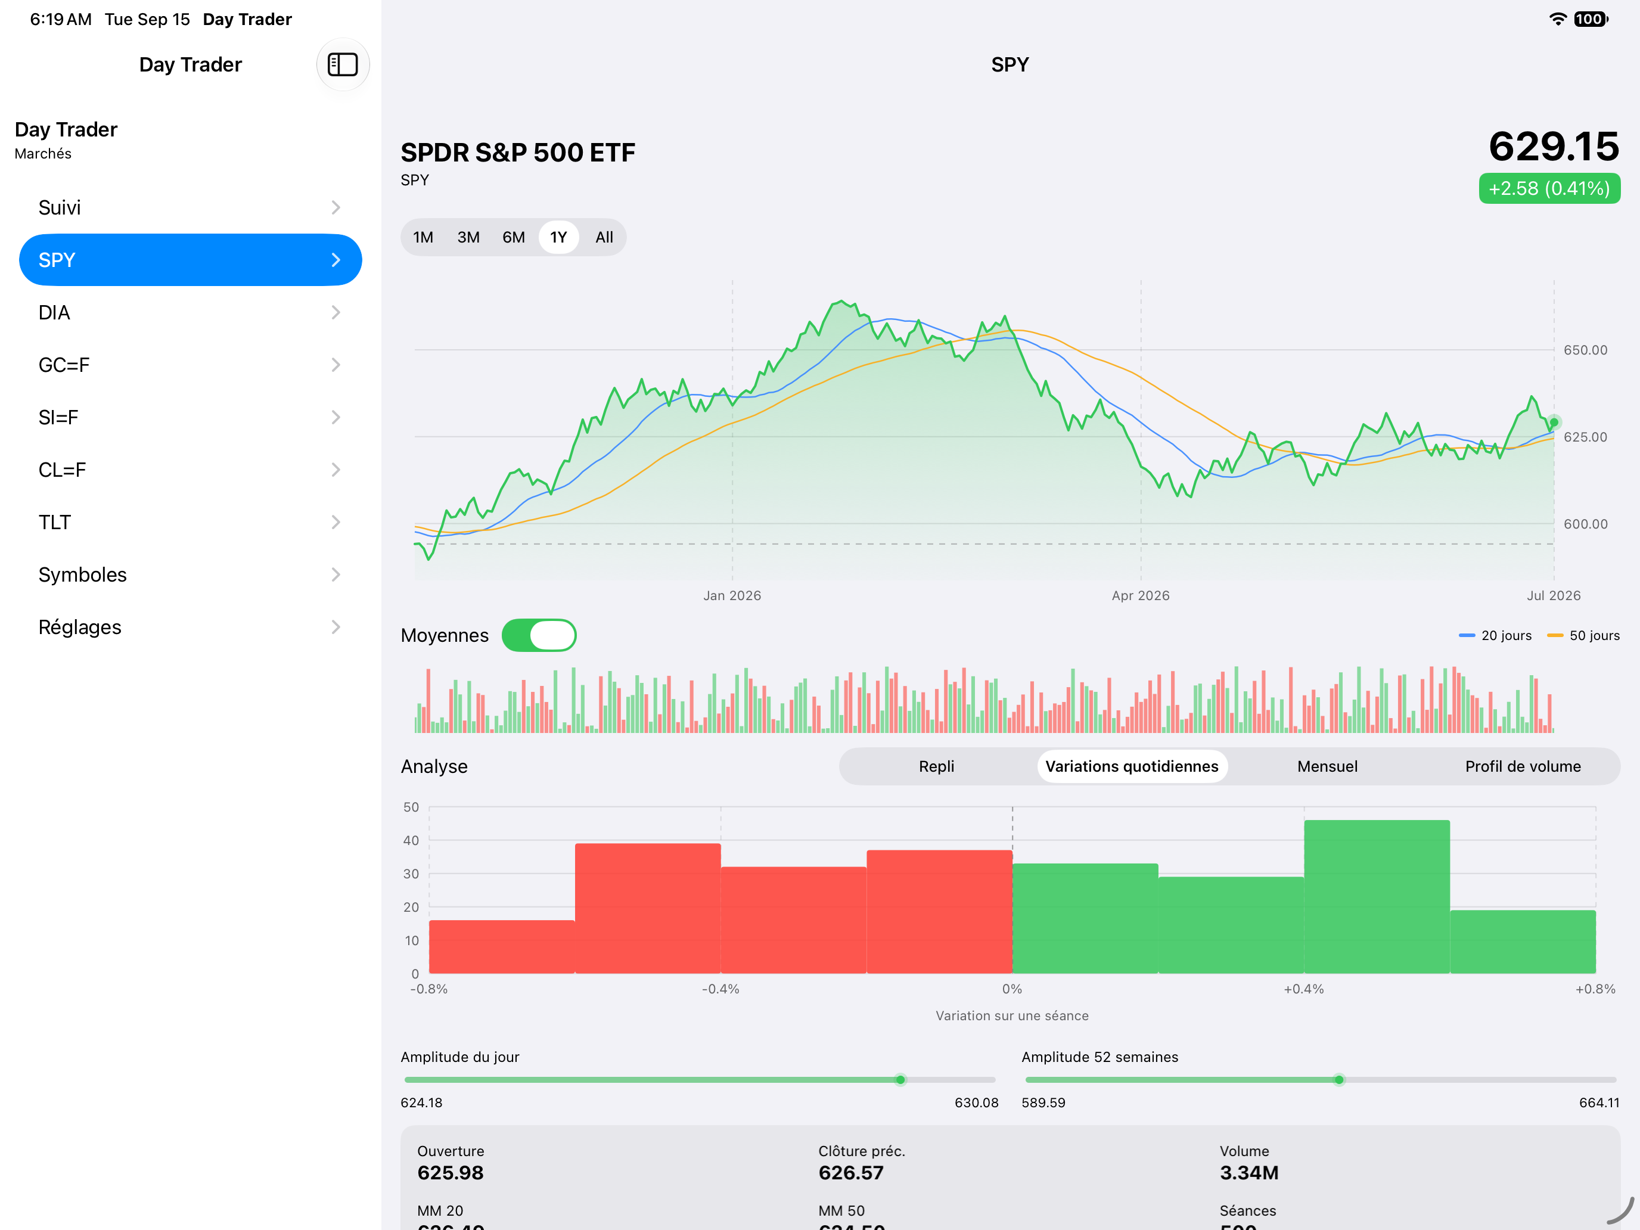Image resolution: width=1640 pixels, height=1230 pixels.
Task: Click the Volume 3.34M value
Action: click(1249, 1173)
